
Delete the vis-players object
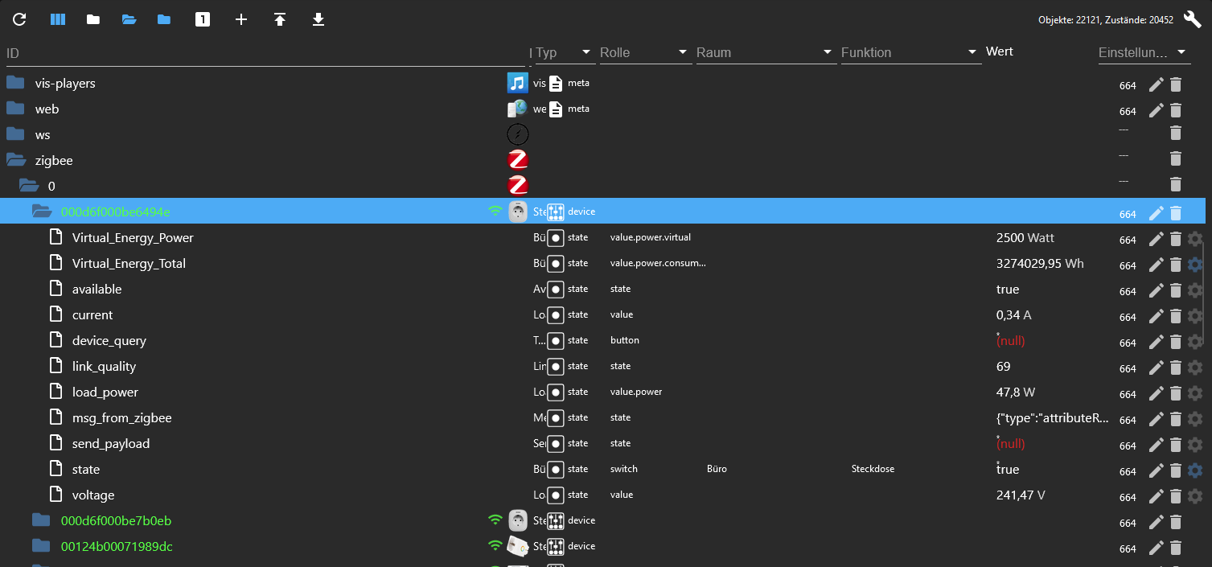(1176, 84)
